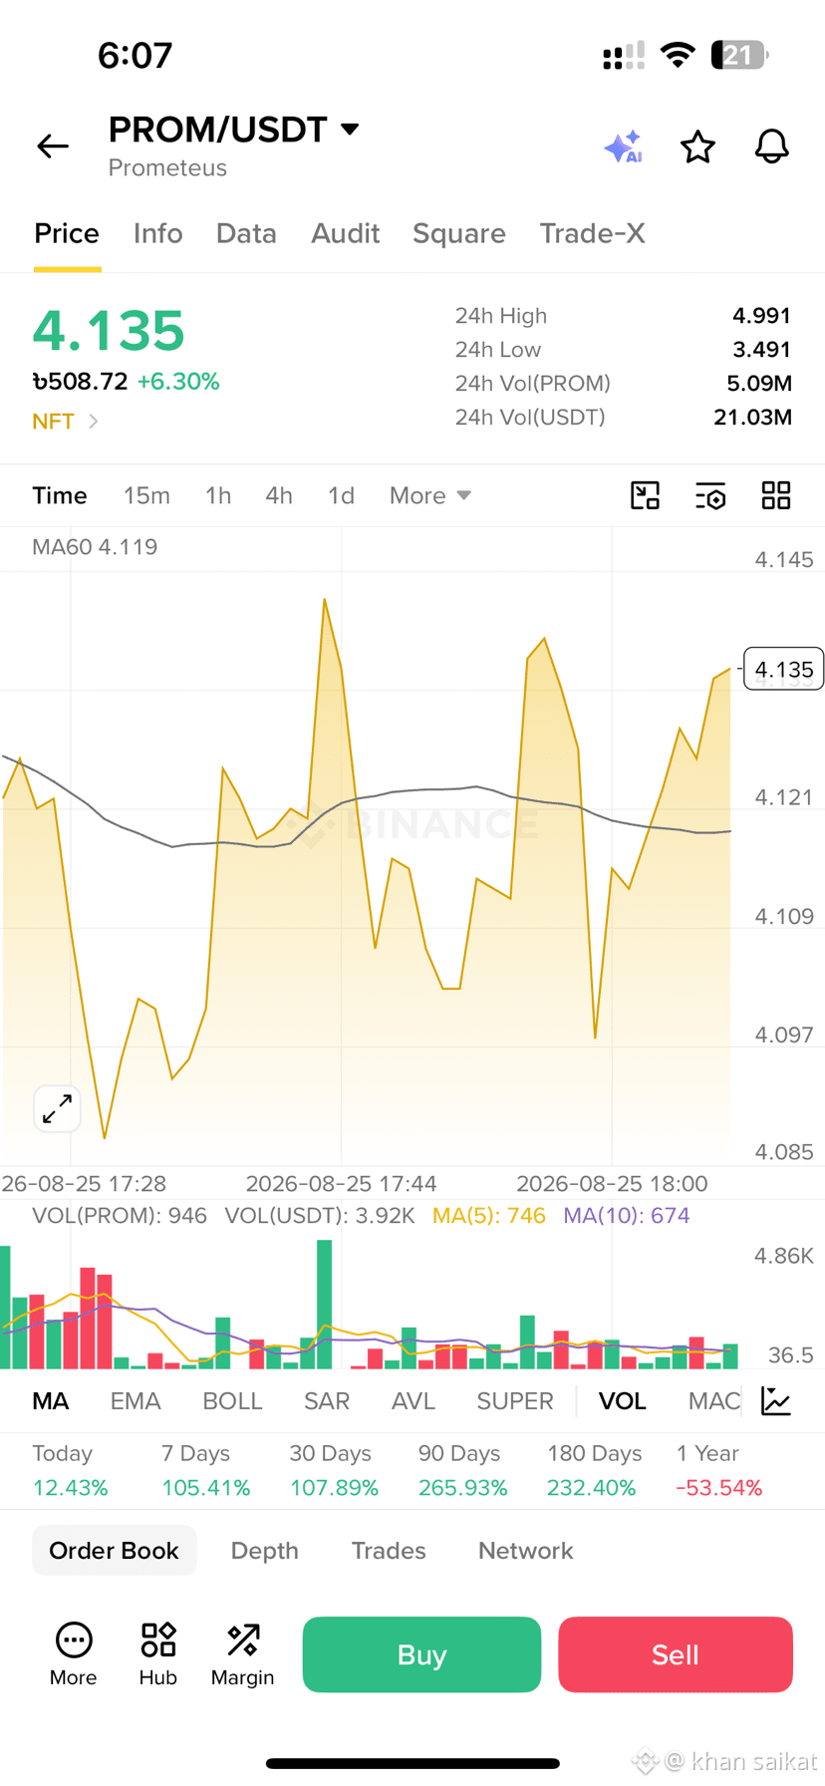Open the AI sparkle assistant icon
The width and height of the screenshot is (825, 1786).
click(x=624, y=147)
